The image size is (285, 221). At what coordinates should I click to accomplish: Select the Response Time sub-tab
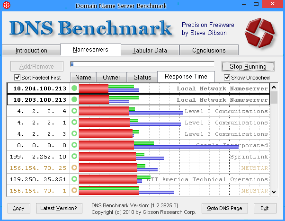coord(186,77)
